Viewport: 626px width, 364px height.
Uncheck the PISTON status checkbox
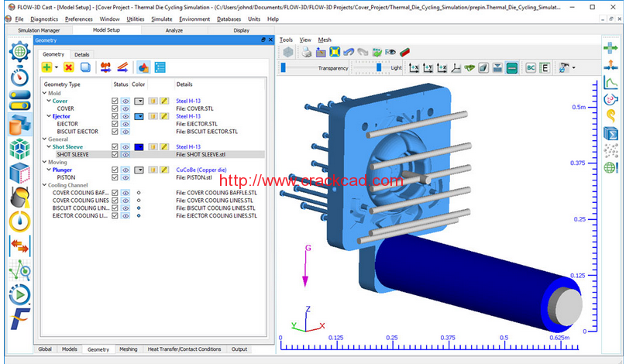pos(115,177)
